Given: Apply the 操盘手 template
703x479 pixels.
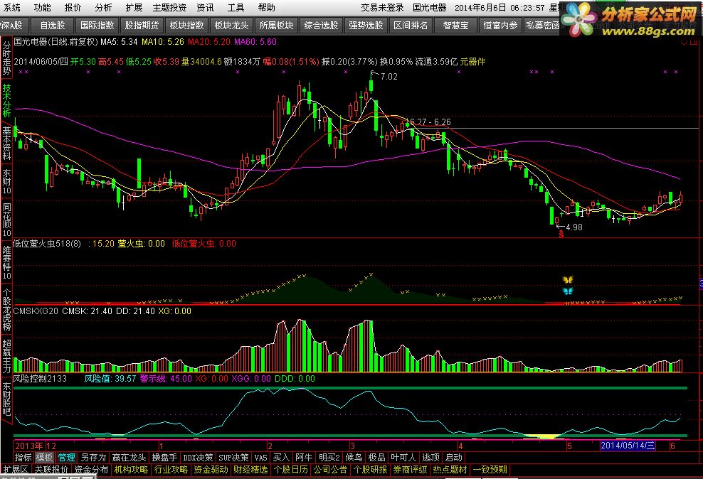Looking at the screenshot, I should pyautogui.click(x=164, y=458).
